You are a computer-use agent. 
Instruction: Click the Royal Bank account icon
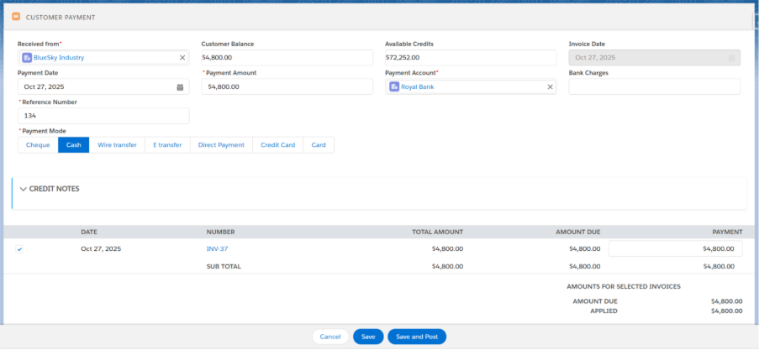394,86
